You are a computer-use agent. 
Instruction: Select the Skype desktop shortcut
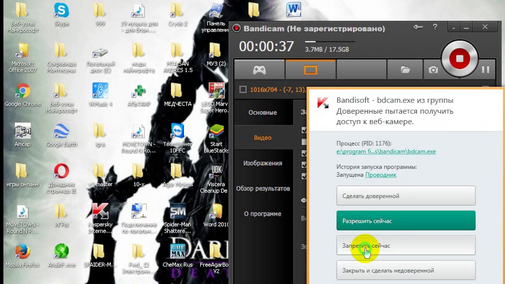(62, 15)
